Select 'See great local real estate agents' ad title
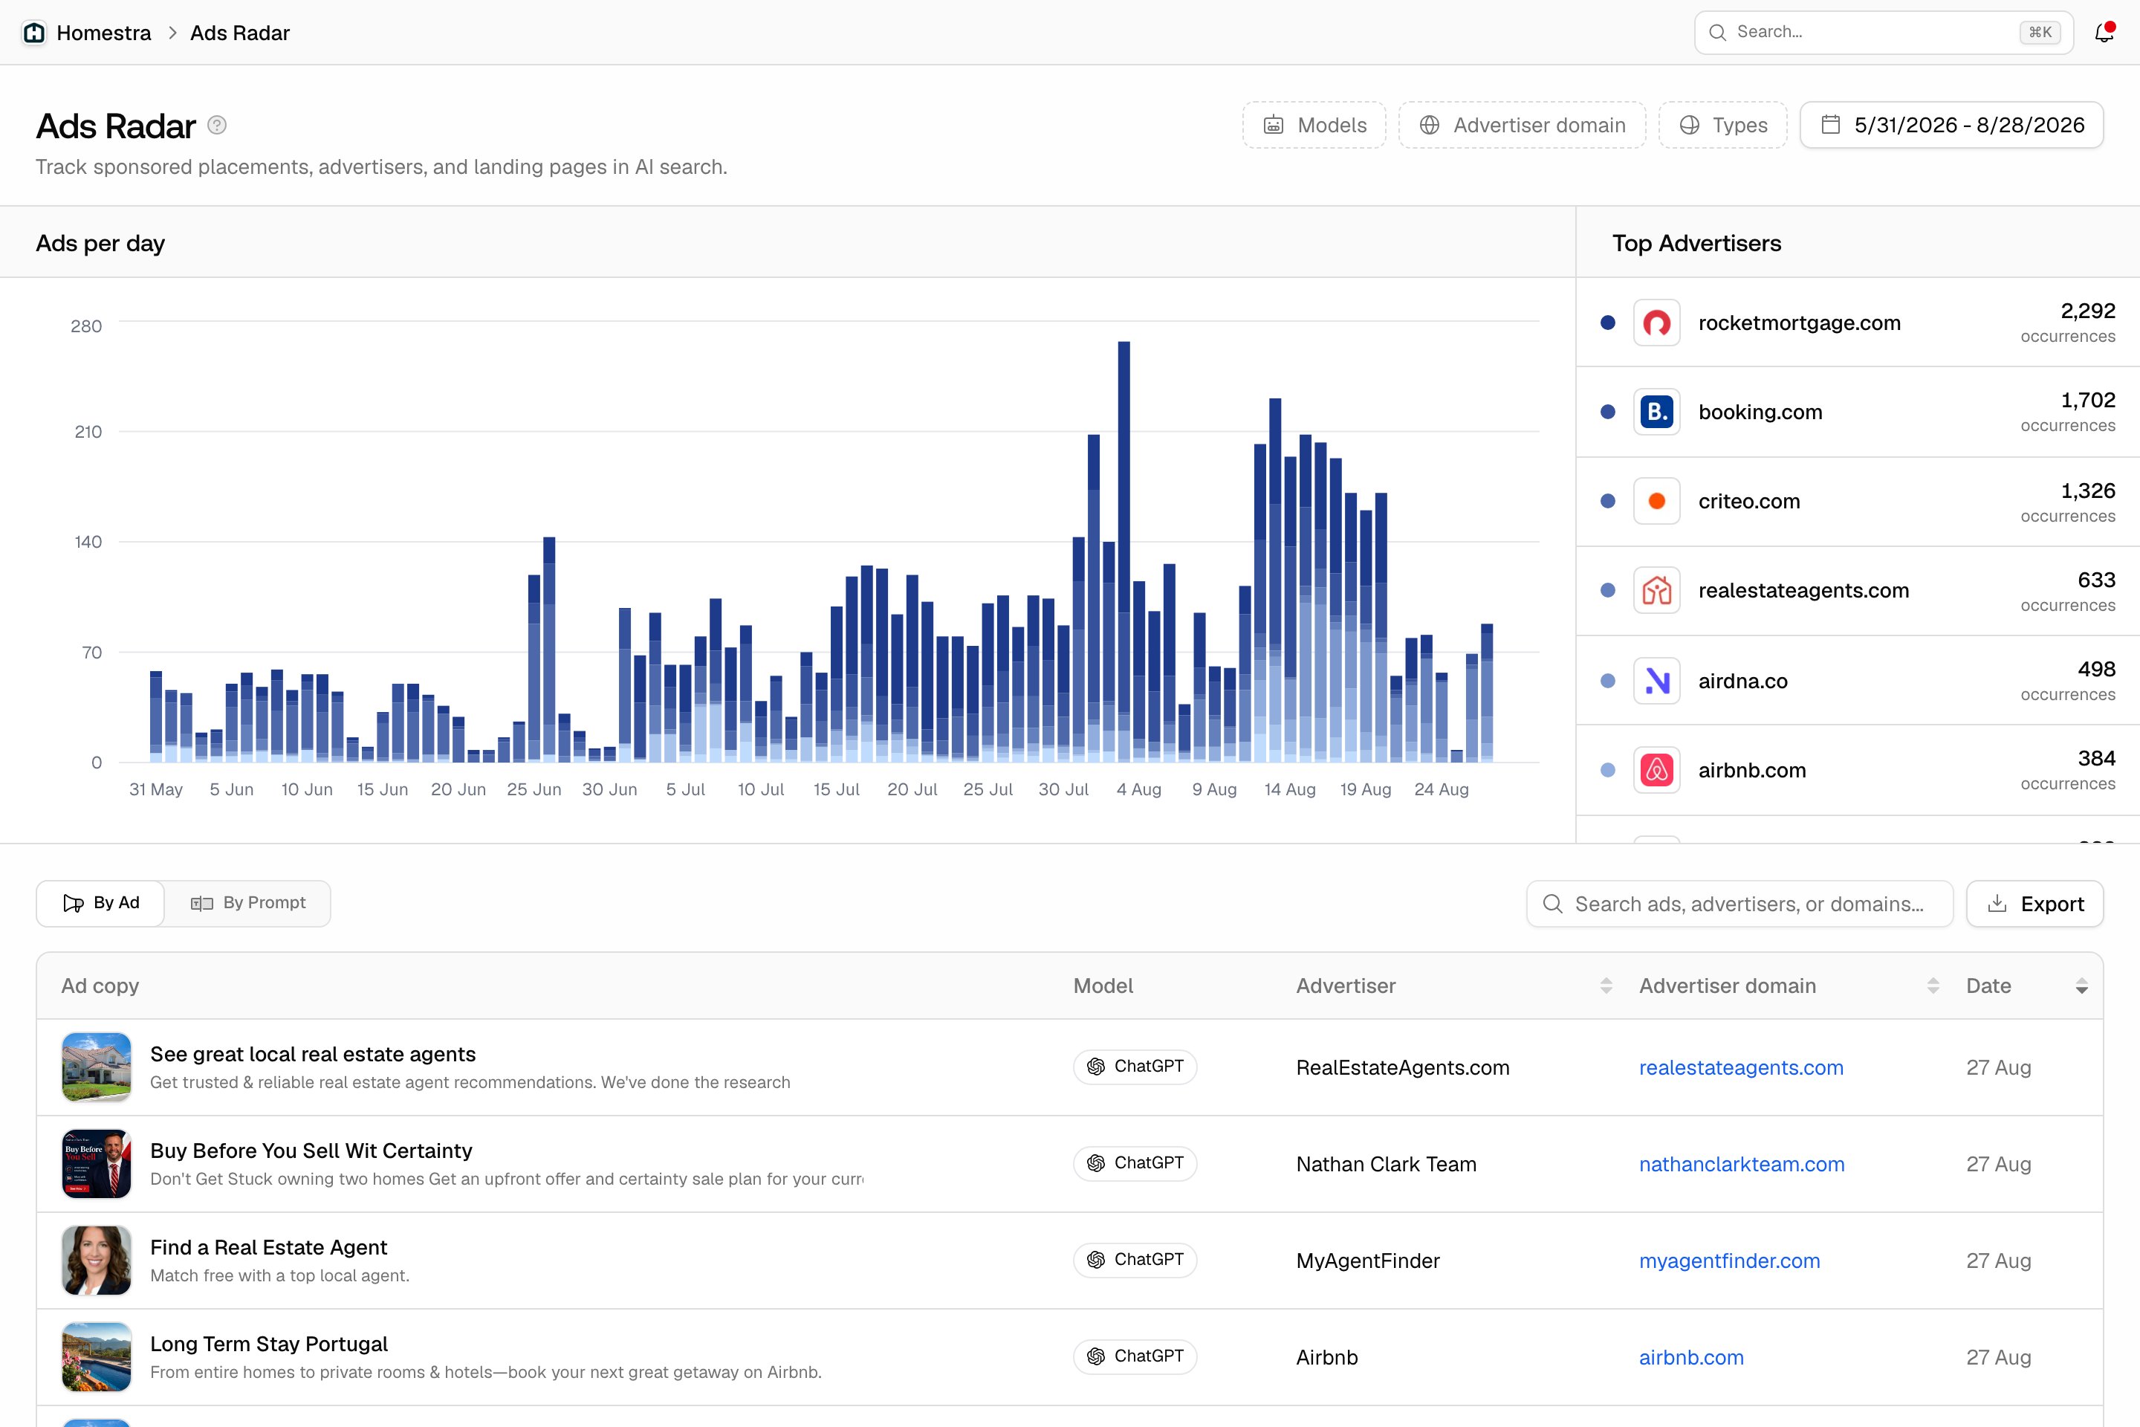 (x=313, y=1054)
